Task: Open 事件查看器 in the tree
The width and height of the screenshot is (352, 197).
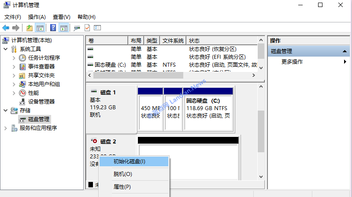Action: 41,66
